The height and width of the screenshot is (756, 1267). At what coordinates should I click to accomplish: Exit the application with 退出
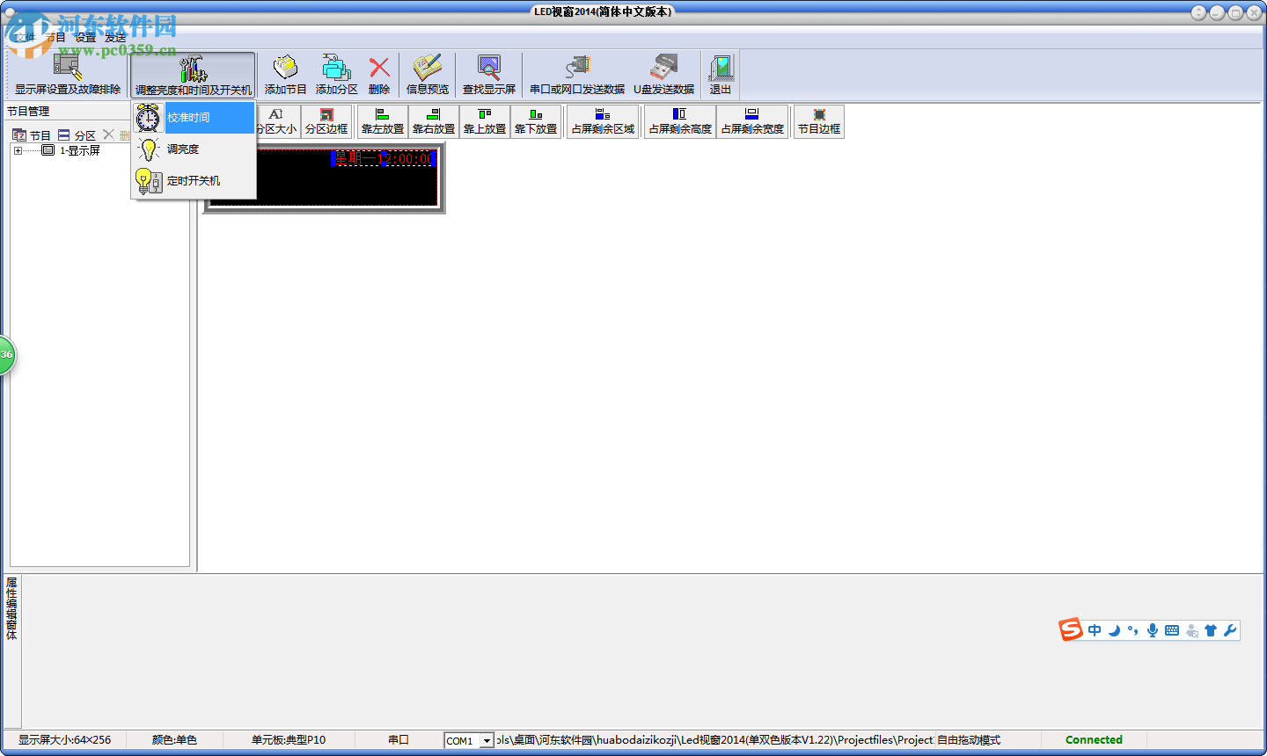point(721,75)
